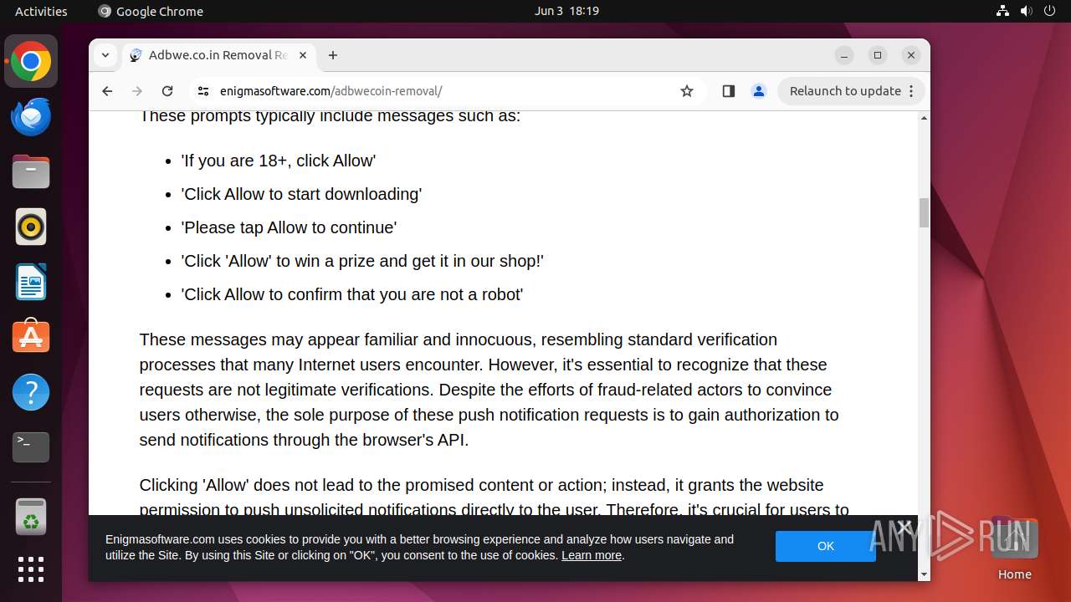This screenshot has height=602, width=1071.
Task: Minimize the Chrome window
Action: tap(844, 55)
